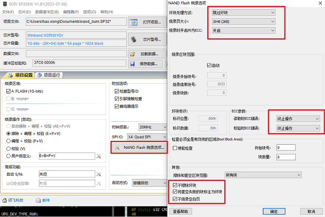Click the 加载数据... button
This screenshot has height=217, width=325.
pyautogui.click(x=147, y=54)
